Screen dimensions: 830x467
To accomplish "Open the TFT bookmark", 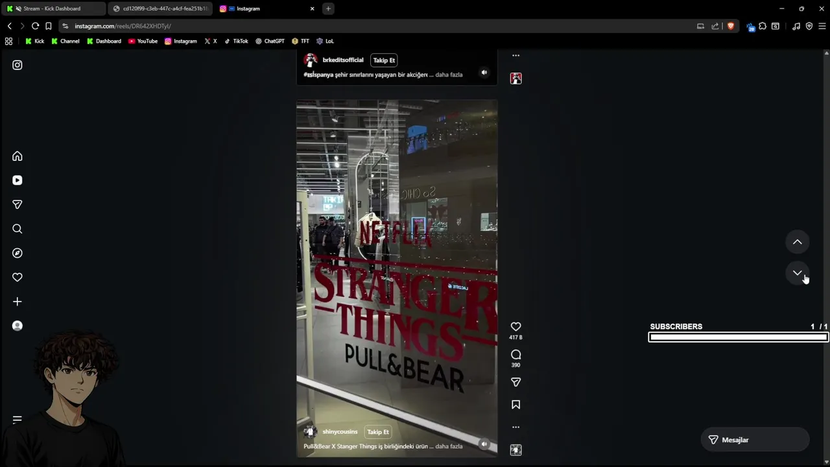I will [x=300, y=41].
